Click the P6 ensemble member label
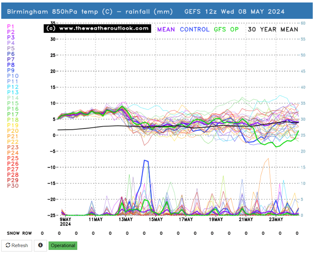 pos(11,54)
